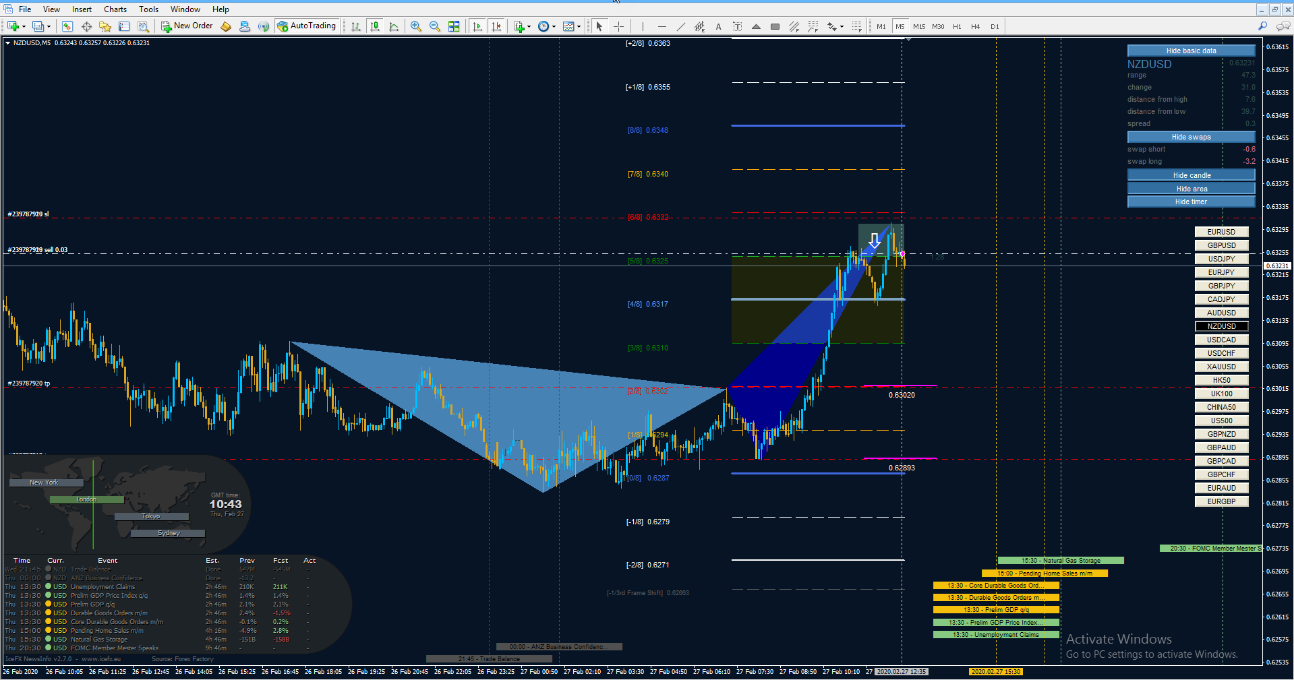Open the search magnifier in toolbar

(1262, 26)
